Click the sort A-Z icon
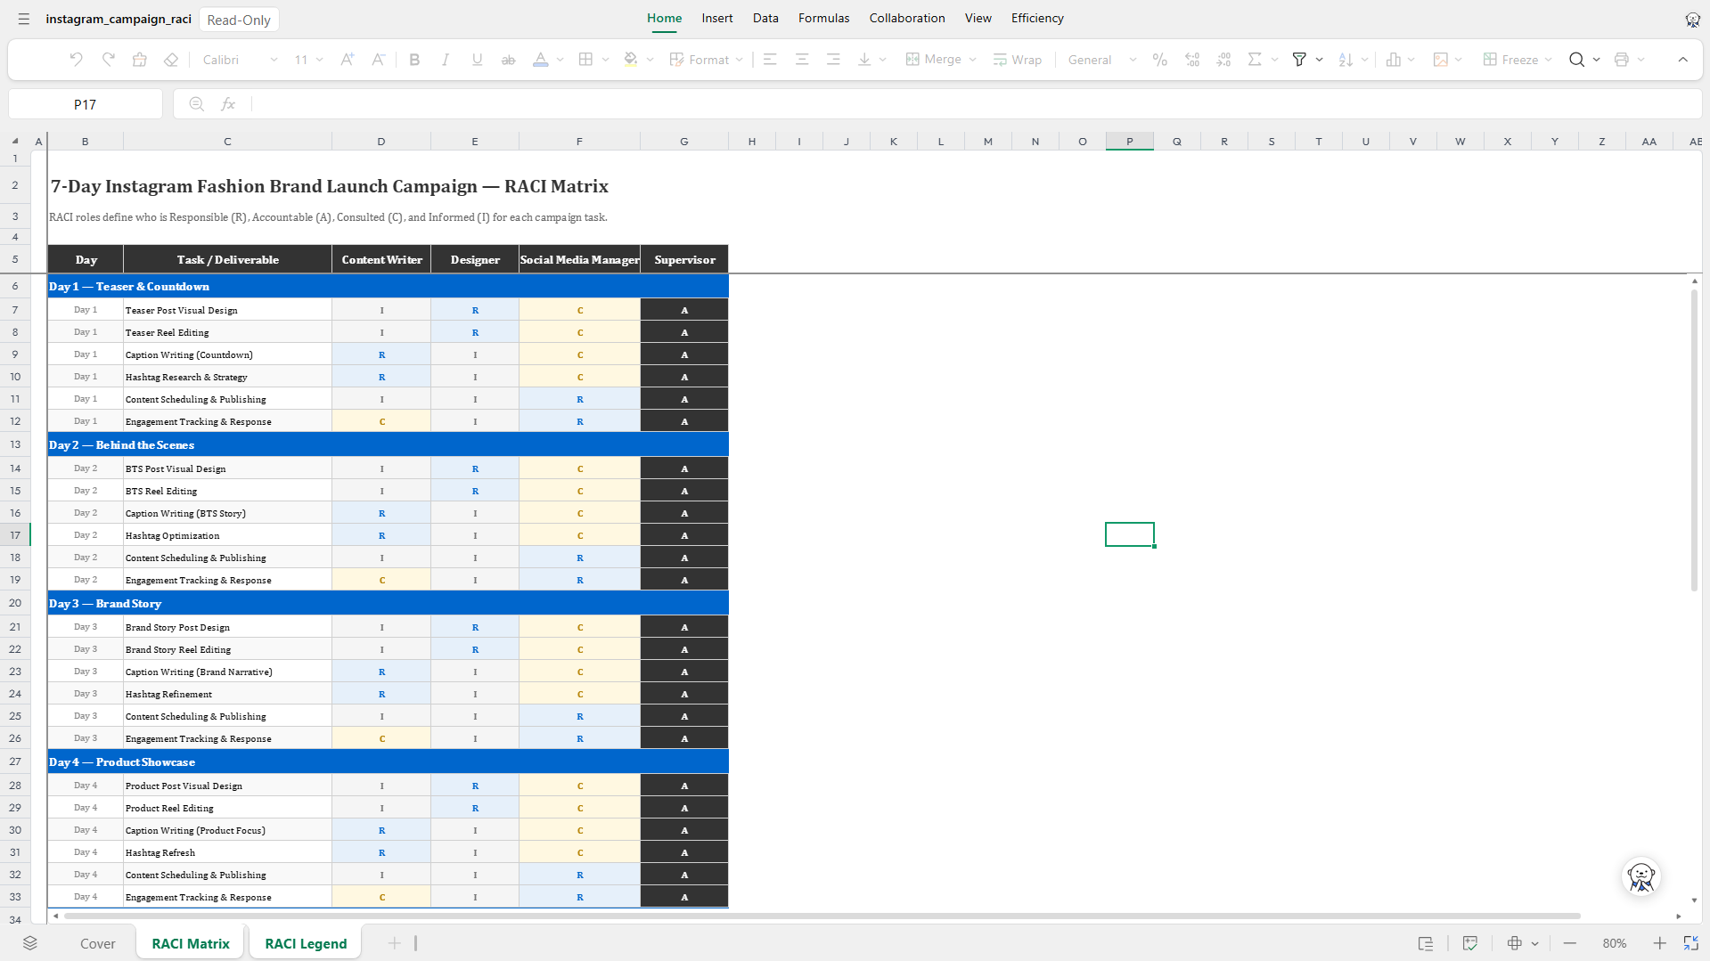1710x961 pixels. 1346,60
